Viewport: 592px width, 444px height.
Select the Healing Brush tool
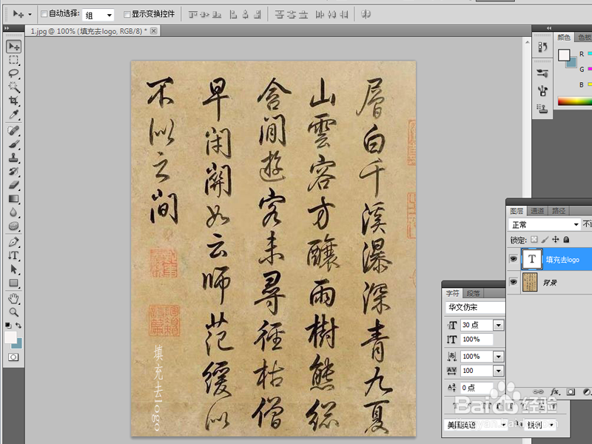(x=13, y=131)
